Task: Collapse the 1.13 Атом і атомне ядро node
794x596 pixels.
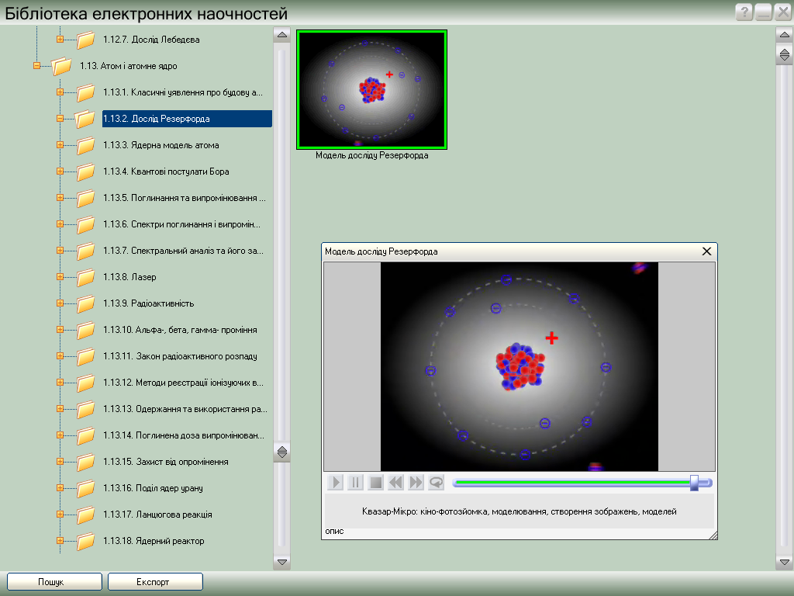Action: pyautogui.click(x=36, y=66)
